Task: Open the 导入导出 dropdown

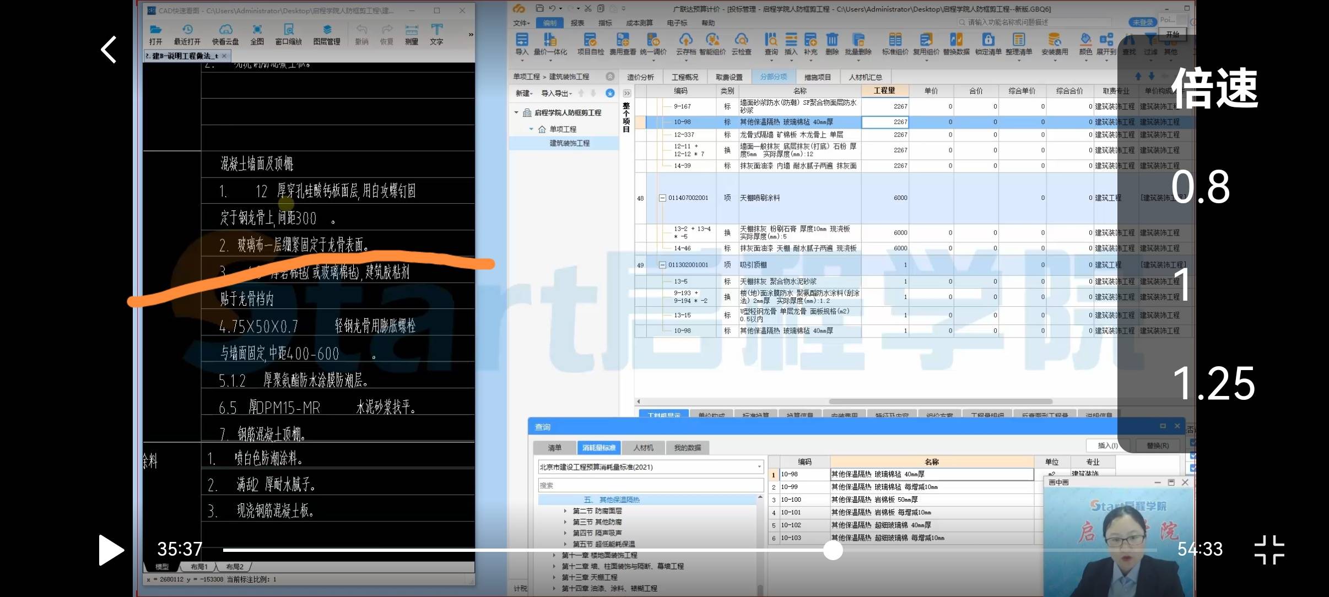Action: tap(557, 93)
